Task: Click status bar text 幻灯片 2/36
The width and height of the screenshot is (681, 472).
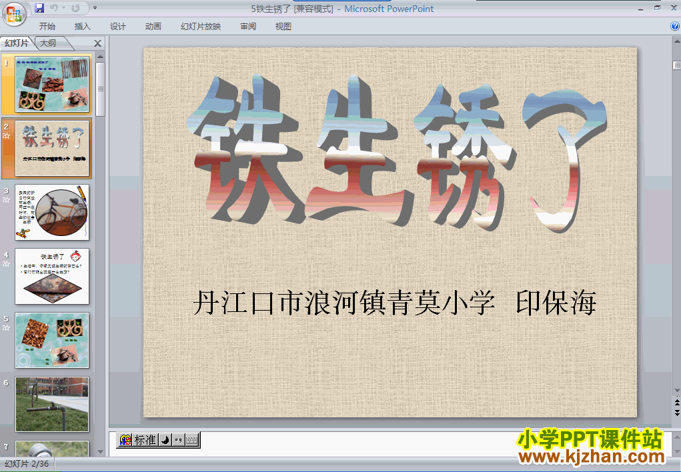Action: (x=27, y=464)
